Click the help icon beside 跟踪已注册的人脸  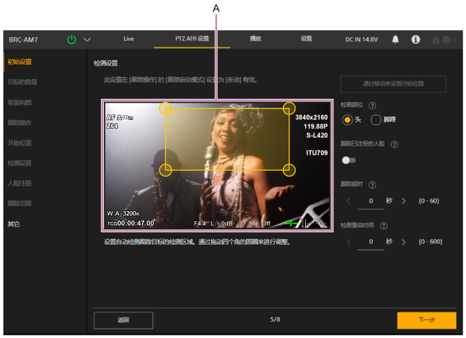point(394,145)
